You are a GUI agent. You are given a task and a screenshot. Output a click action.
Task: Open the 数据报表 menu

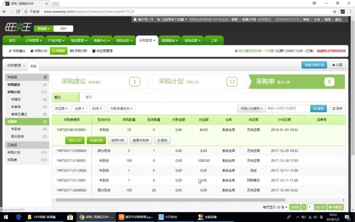[169, 40]
